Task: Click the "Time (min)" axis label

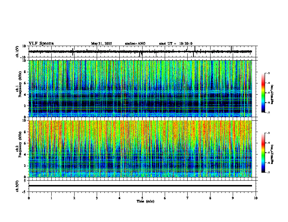Action: pyautogui.click(x=145, y=201)
